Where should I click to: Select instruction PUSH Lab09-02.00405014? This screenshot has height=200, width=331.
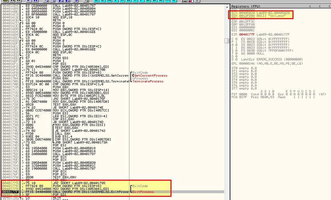tap(74, 151)
